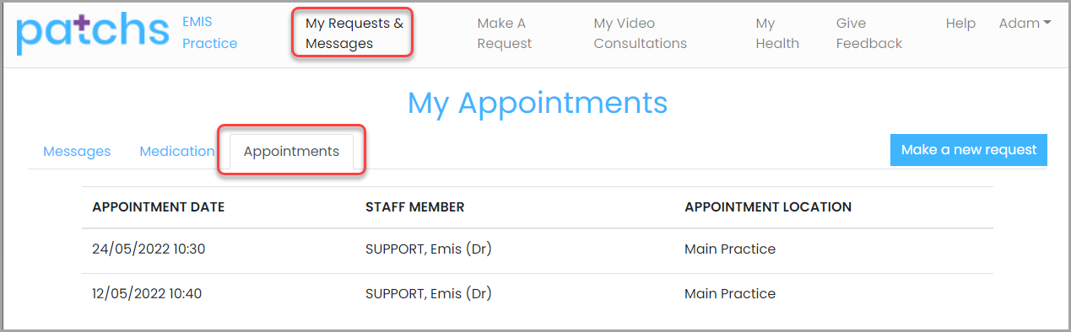1071x332 pixels.
Task: Switch to the Medication tab
Action: click(176, 152)
